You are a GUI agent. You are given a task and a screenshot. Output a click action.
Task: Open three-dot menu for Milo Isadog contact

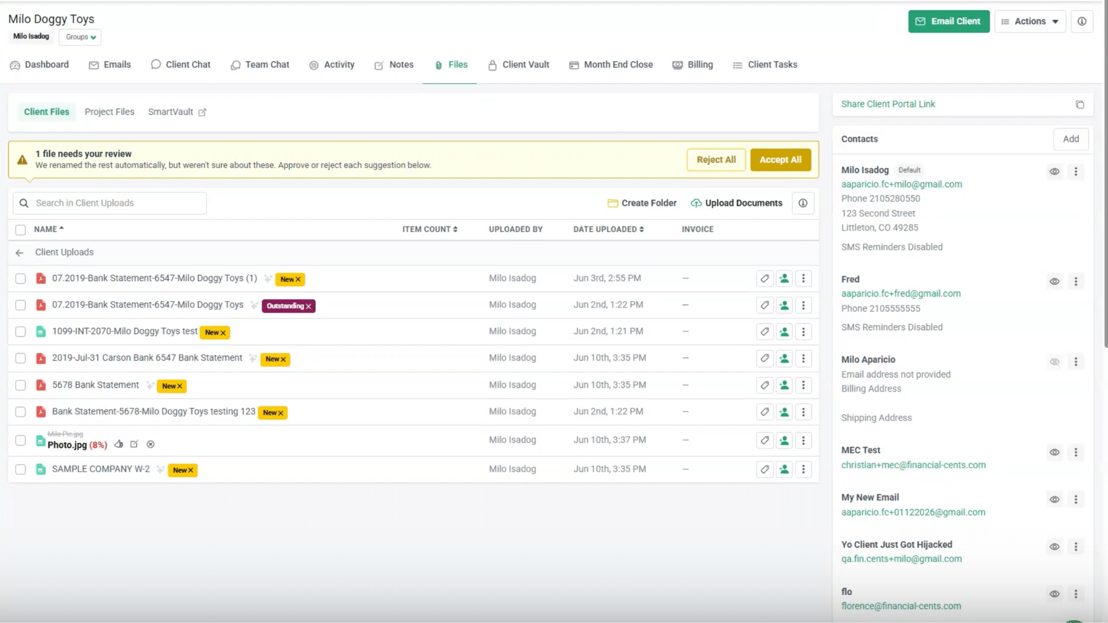click(1076, 172)
